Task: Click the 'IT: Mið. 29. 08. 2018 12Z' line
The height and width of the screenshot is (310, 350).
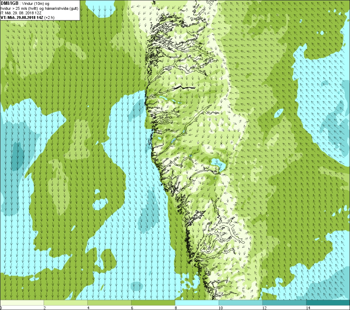Action: click(x=21, y=13)
